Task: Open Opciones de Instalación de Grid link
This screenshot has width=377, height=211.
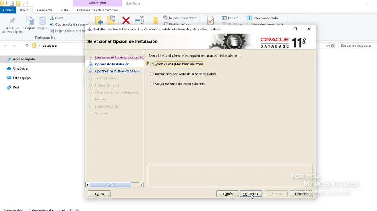Action: [x=117, y=71]
